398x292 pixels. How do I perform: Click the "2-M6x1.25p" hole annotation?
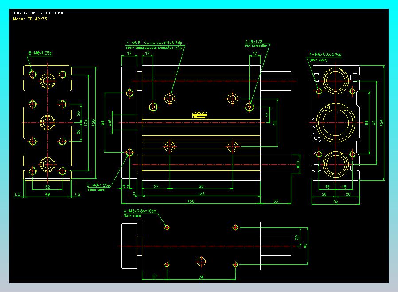(98, 185)
